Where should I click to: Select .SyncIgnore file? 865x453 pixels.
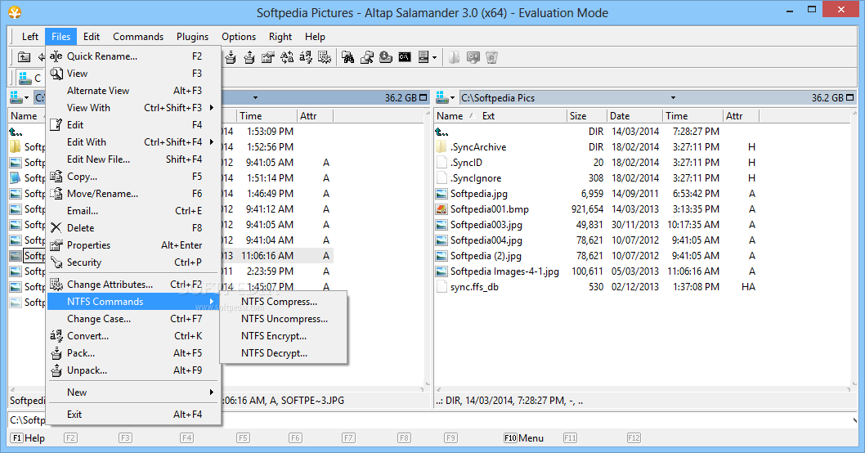tap(476, 178)
